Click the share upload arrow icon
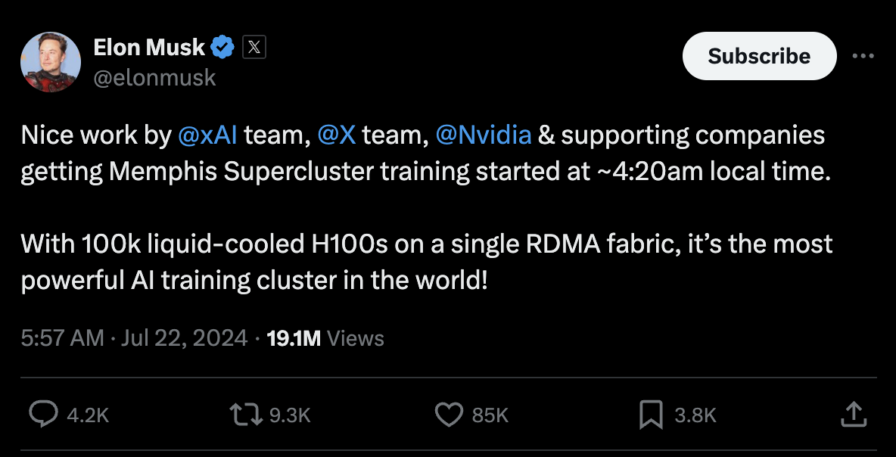Image resolution: width=896 pixels, height=457 pixels. (x=853, y=414)
